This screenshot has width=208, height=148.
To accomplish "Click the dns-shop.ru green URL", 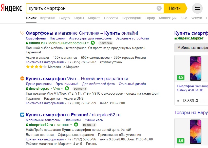I will coord(39,89).
